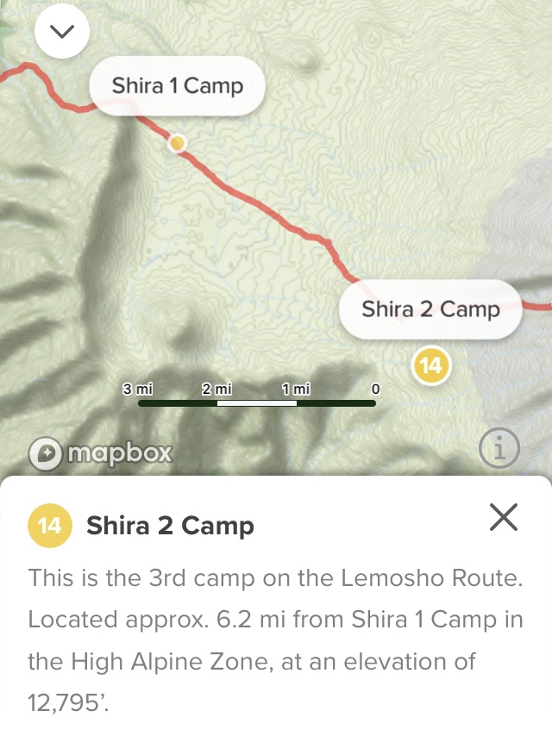552x742 pixels.
Task: Tap the Shira 2 Camp panel heading
Action: click(x=170, y=526)
